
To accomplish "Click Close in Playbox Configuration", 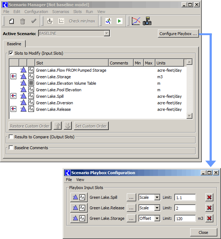I will [x=204, y=232].
